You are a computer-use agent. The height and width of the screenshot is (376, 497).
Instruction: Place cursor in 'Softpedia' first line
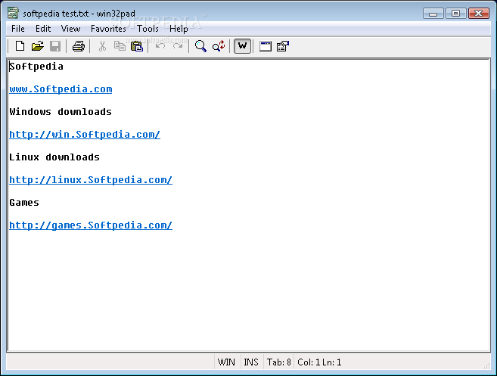(36, 67)
